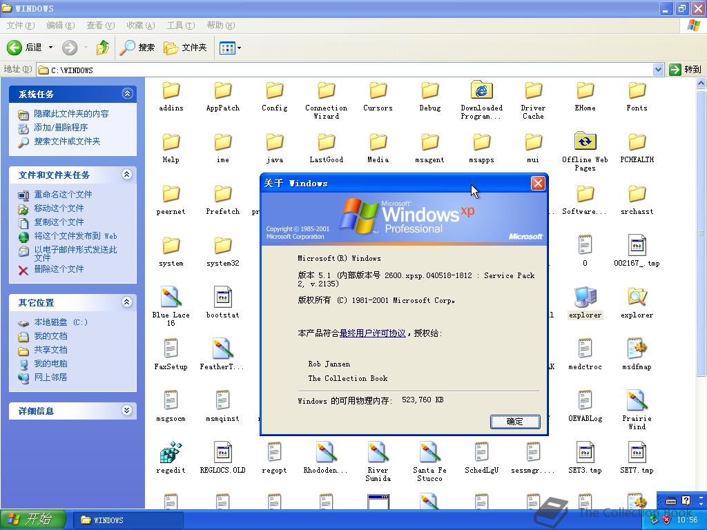The width and height of the screenshot is (707, 530).
Task: Select the bootstat file icon
Action: click(223, 297)
